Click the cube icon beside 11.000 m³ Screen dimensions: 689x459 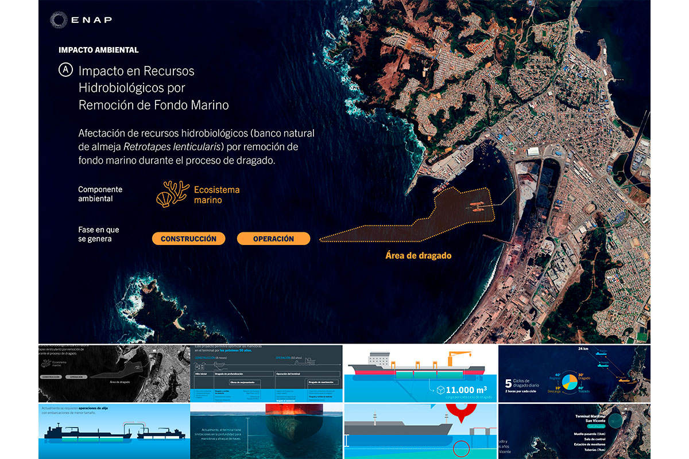point(441,390)
